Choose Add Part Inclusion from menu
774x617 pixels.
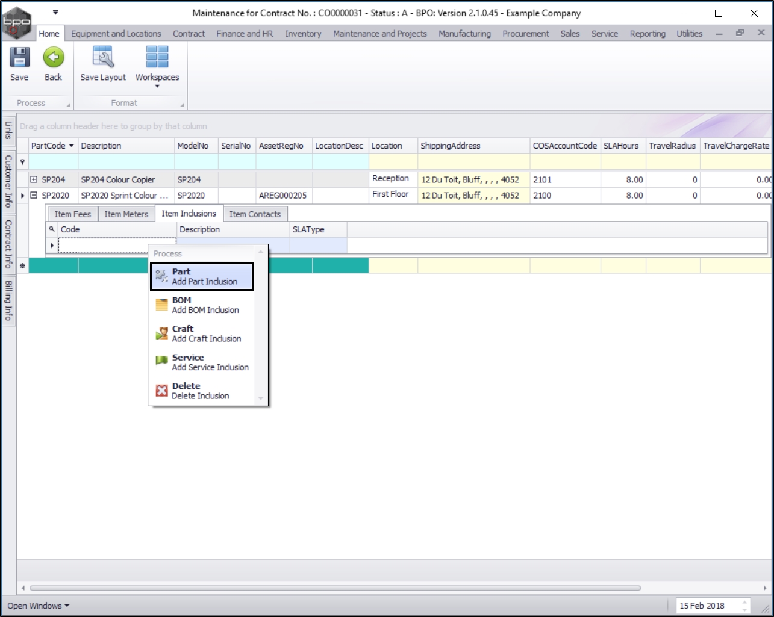201,277
